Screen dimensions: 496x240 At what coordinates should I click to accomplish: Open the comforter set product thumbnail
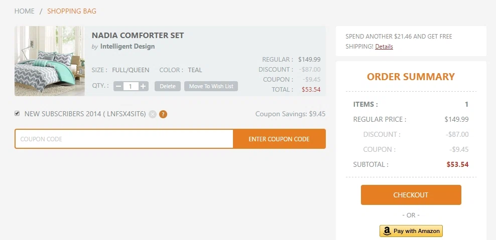click(50, 61)
